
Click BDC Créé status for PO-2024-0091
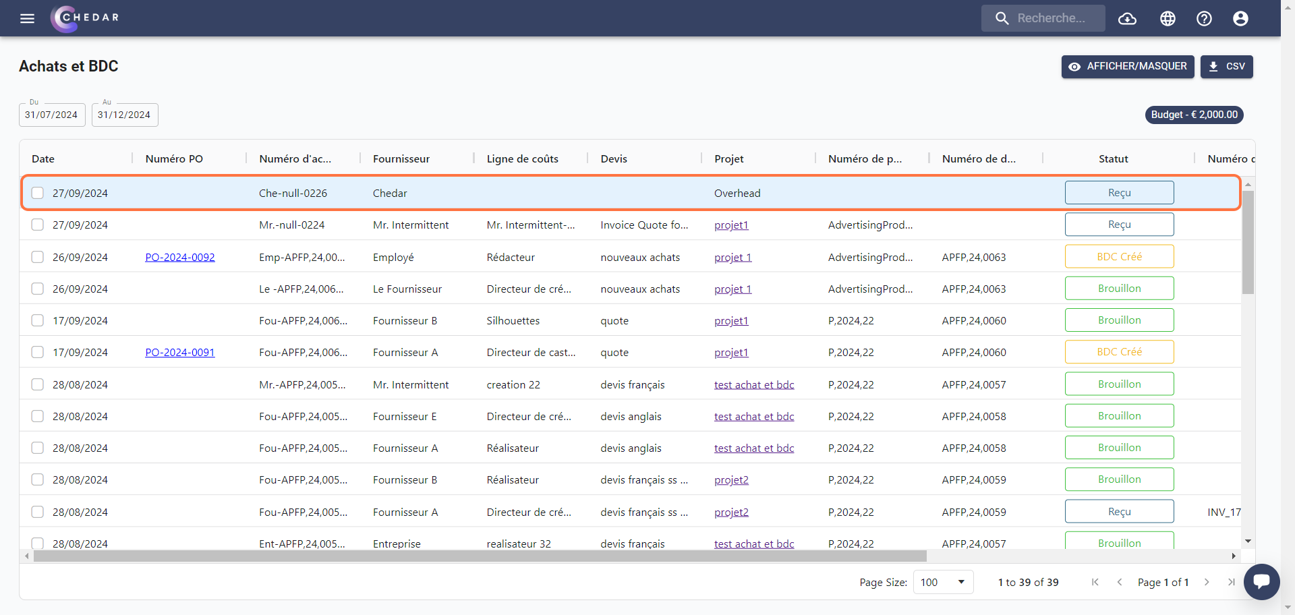tap(1119, 351)
